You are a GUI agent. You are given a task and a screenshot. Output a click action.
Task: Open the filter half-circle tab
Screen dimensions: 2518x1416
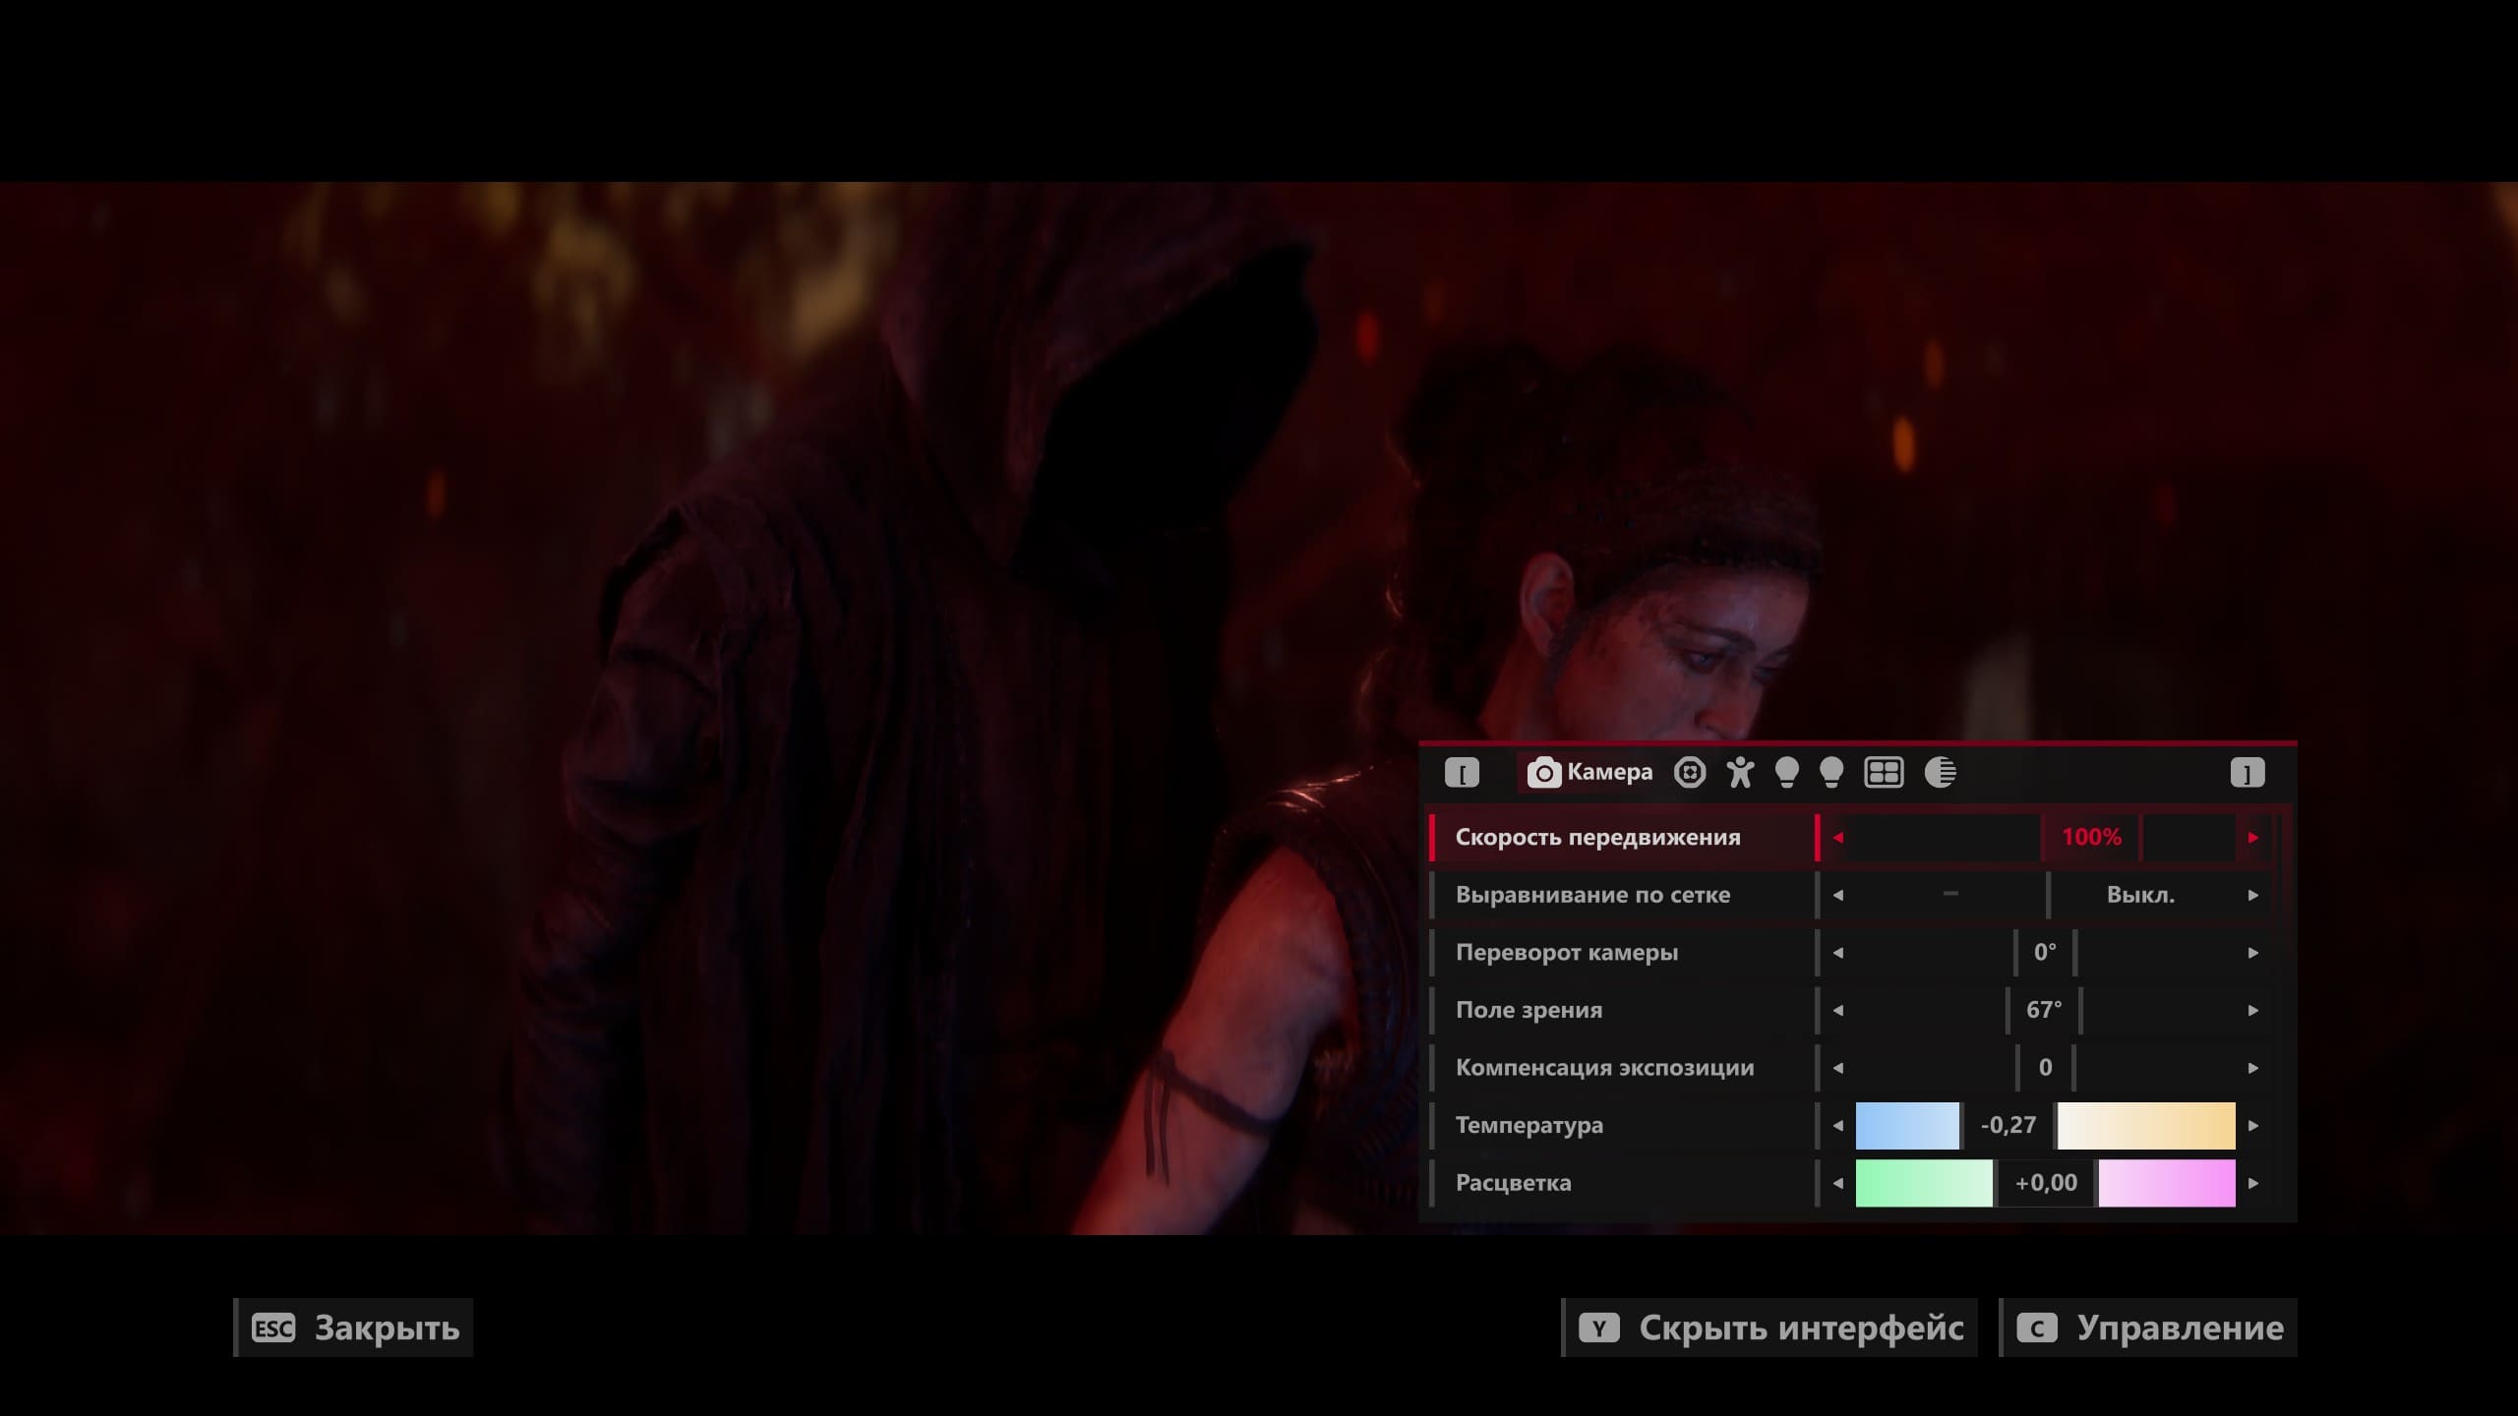(1940, 773)
